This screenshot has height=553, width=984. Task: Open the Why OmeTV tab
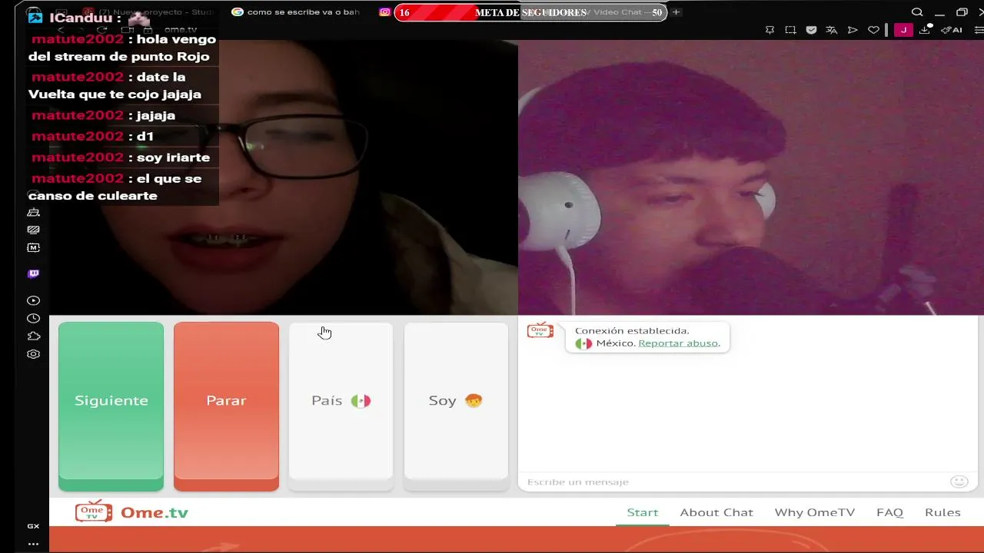coord(814,512)
